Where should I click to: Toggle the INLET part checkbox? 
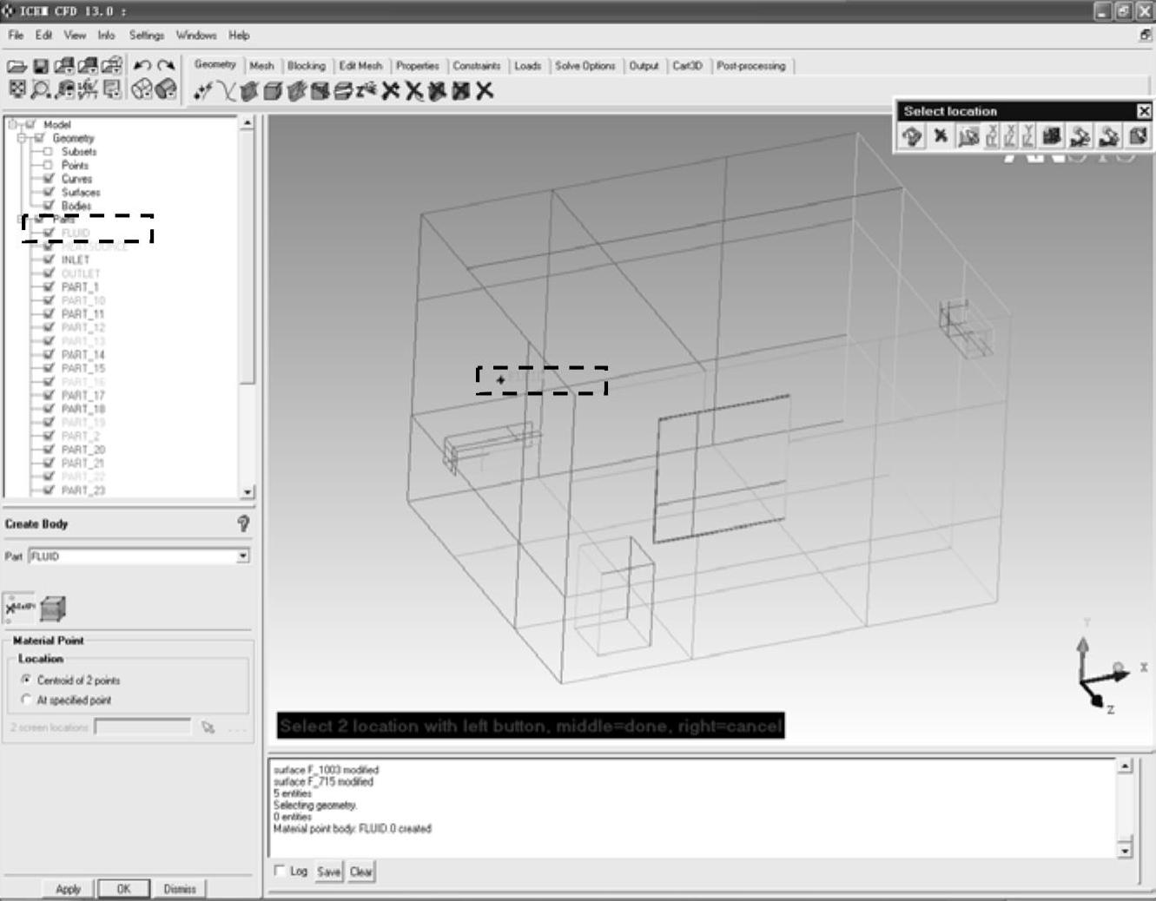(x=48, y=260)
